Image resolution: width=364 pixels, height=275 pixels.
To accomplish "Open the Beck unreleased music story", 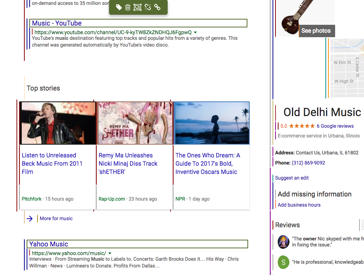I will 52,163.
